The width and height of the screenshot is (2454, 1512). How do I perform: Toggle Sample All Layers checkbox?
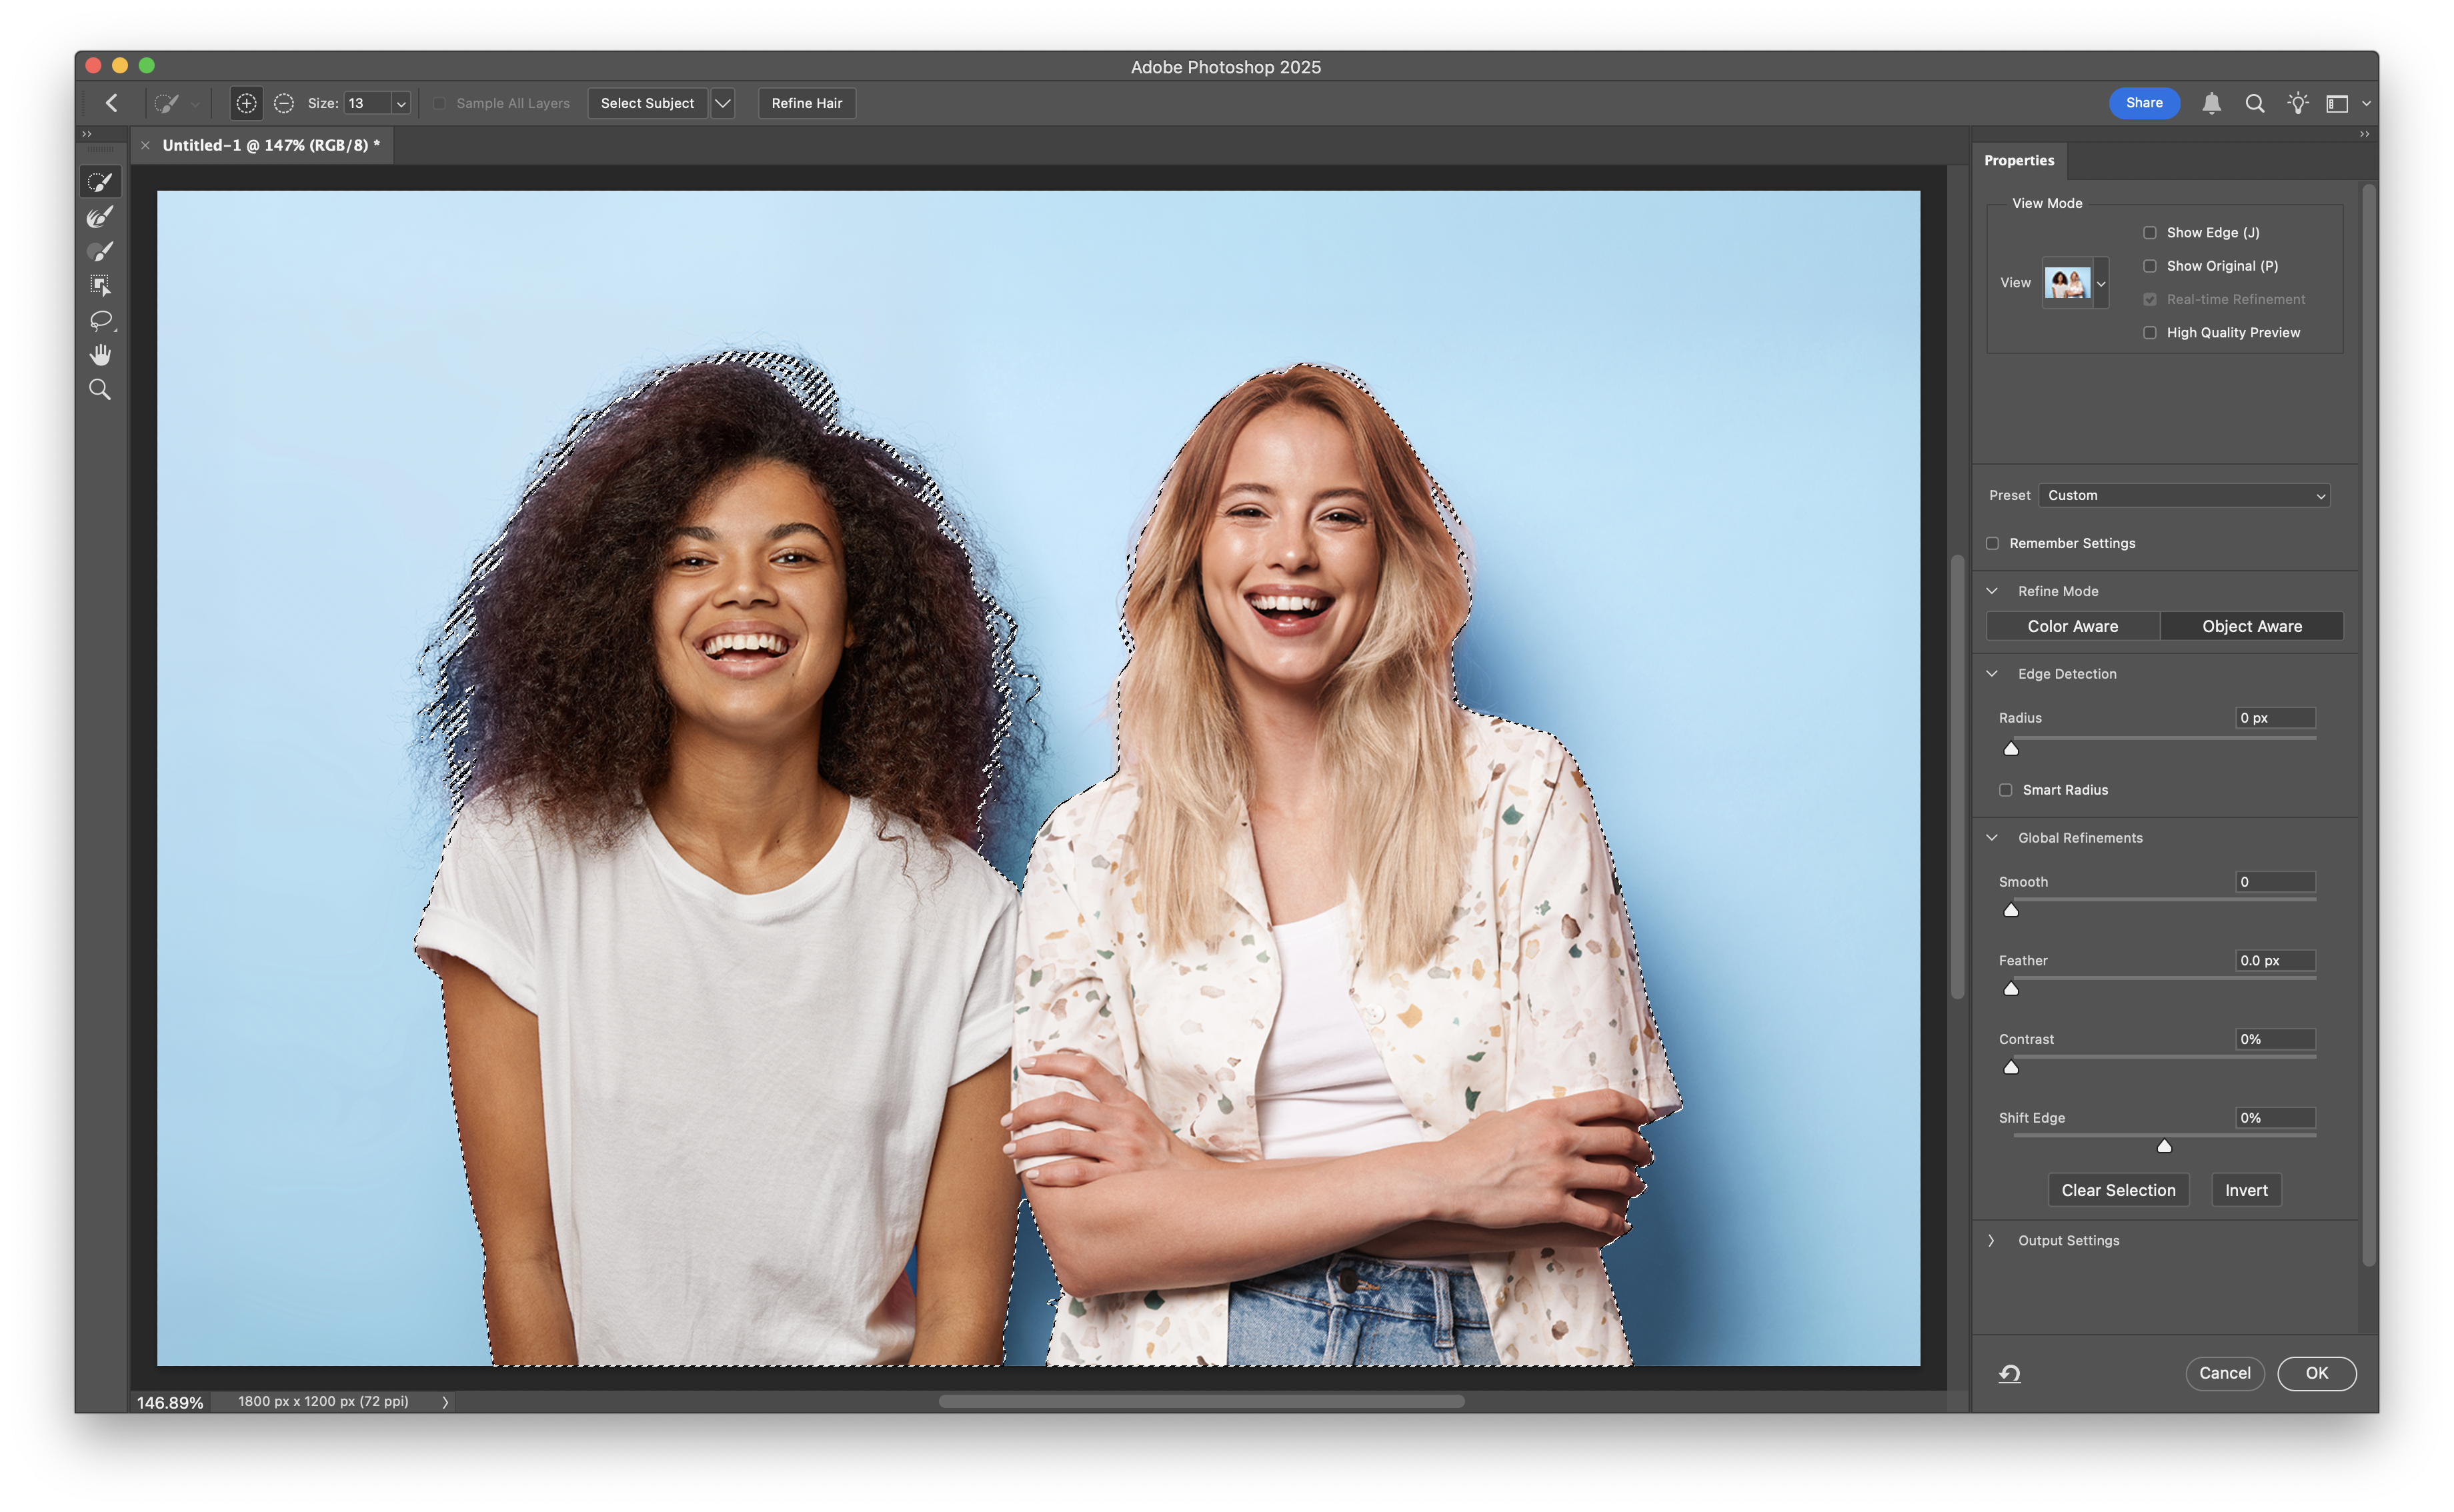pos(439,103)
